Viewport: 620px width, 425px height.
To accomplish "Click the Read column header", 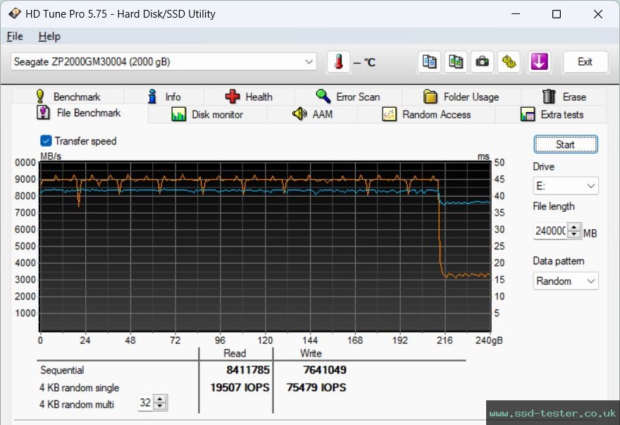I will 235,353.
